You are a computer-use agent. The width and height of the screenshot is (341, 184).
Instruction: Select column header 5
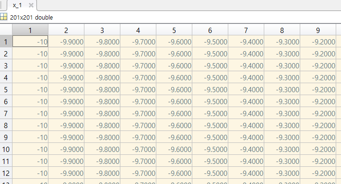click(x=174, y=30)
